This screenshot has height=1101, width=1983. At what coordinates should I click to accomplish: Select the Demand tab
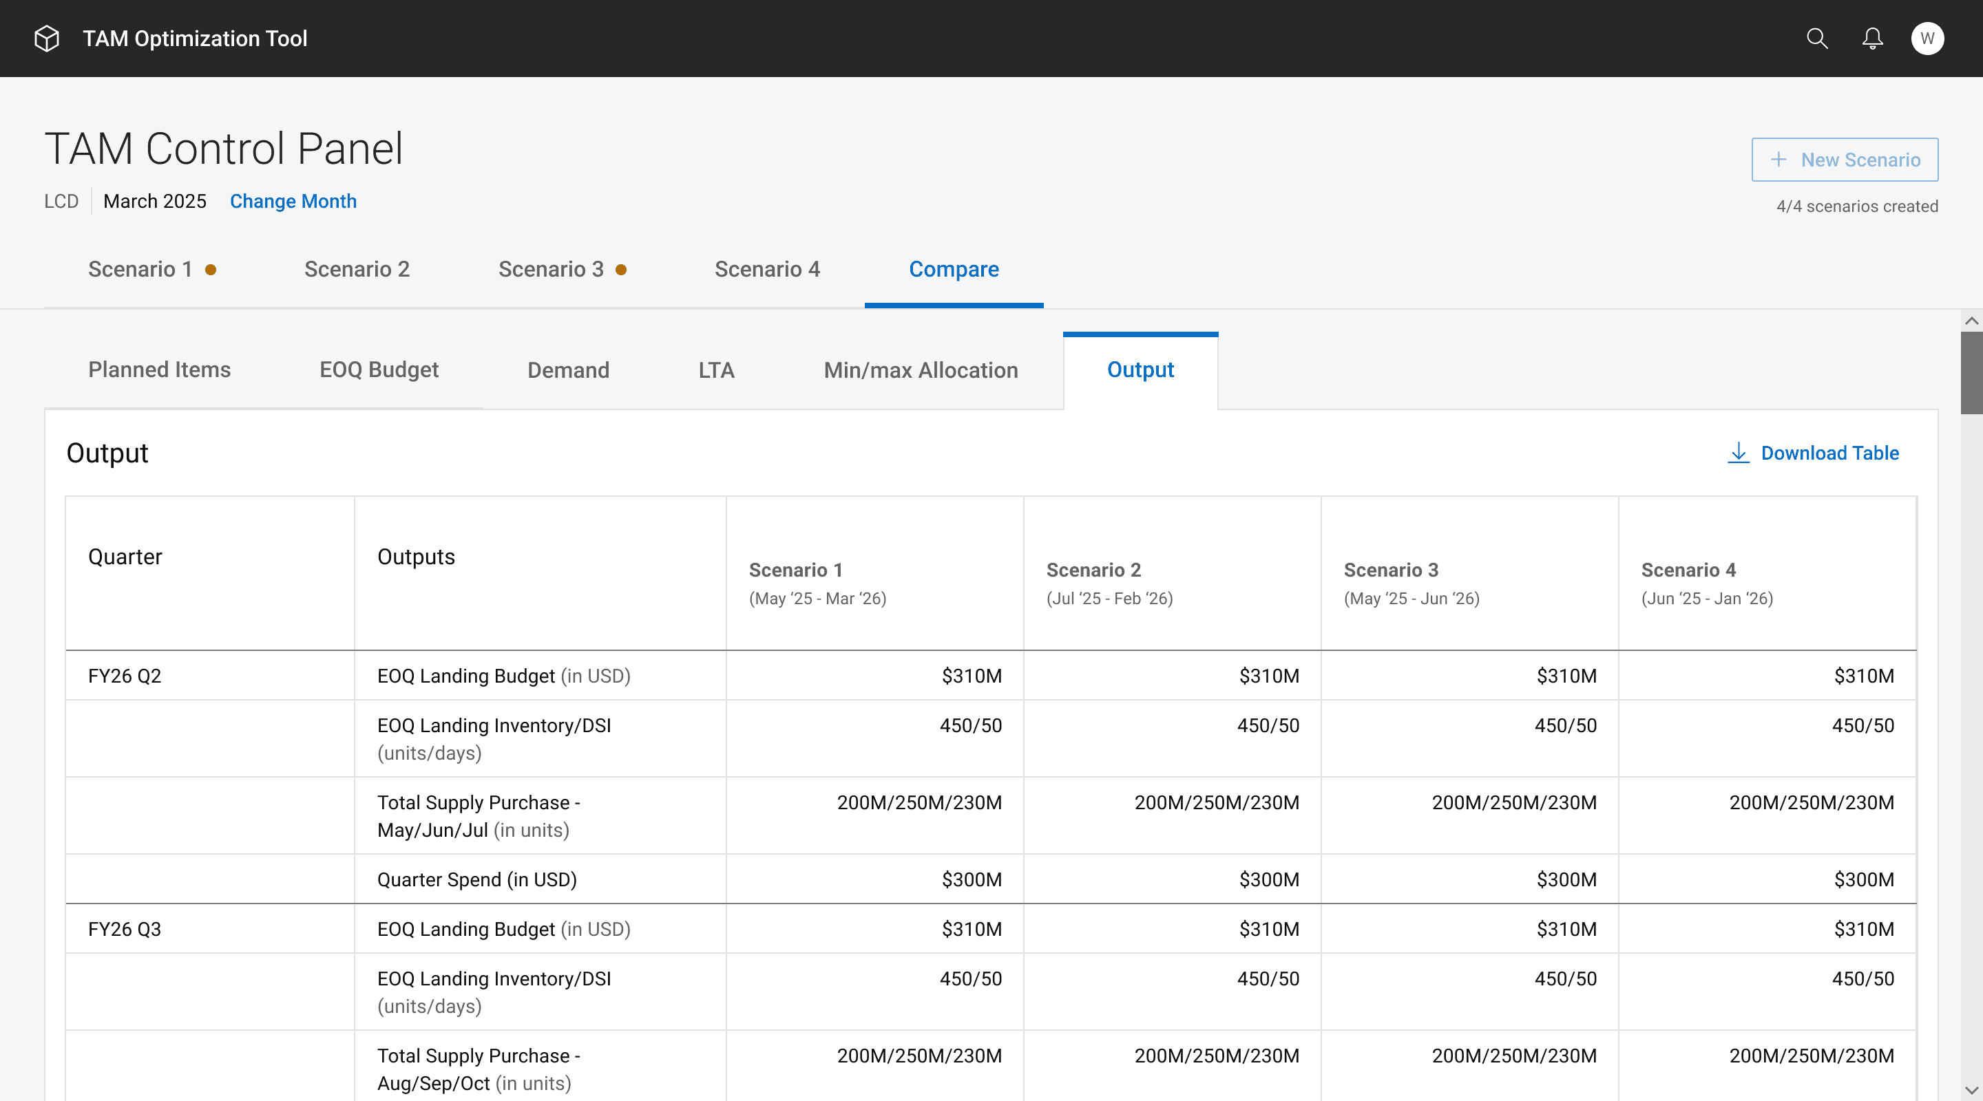(x=568, y=370)
